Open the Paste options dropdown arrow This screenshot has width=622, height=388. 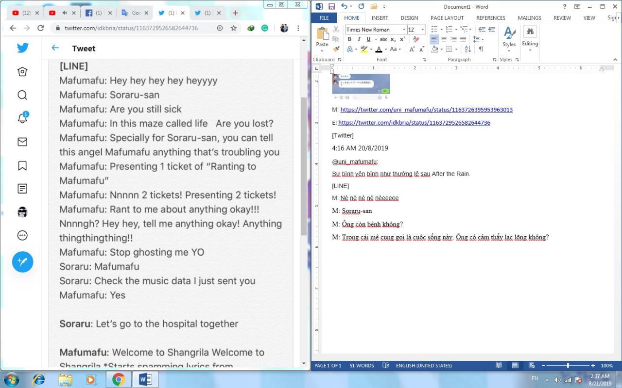pos(322,50)
